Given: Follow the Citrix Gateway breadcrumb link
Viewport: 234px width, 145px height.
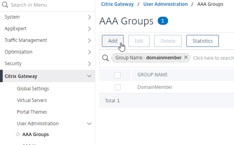Looking at the screenshot, I should 117,4.
